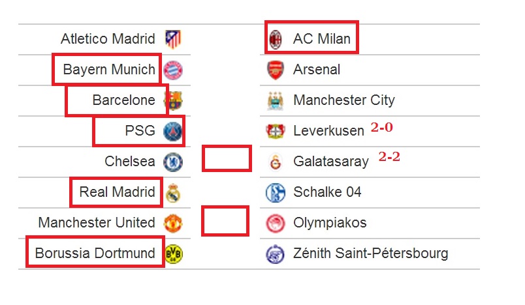Click the PSG club logo

click(x=172, y=131)
